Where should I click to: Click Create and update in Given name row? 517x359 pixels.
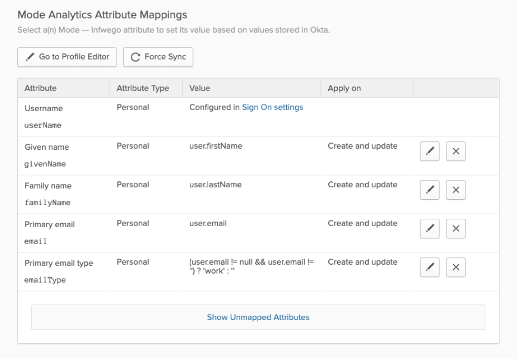point(363,146)
